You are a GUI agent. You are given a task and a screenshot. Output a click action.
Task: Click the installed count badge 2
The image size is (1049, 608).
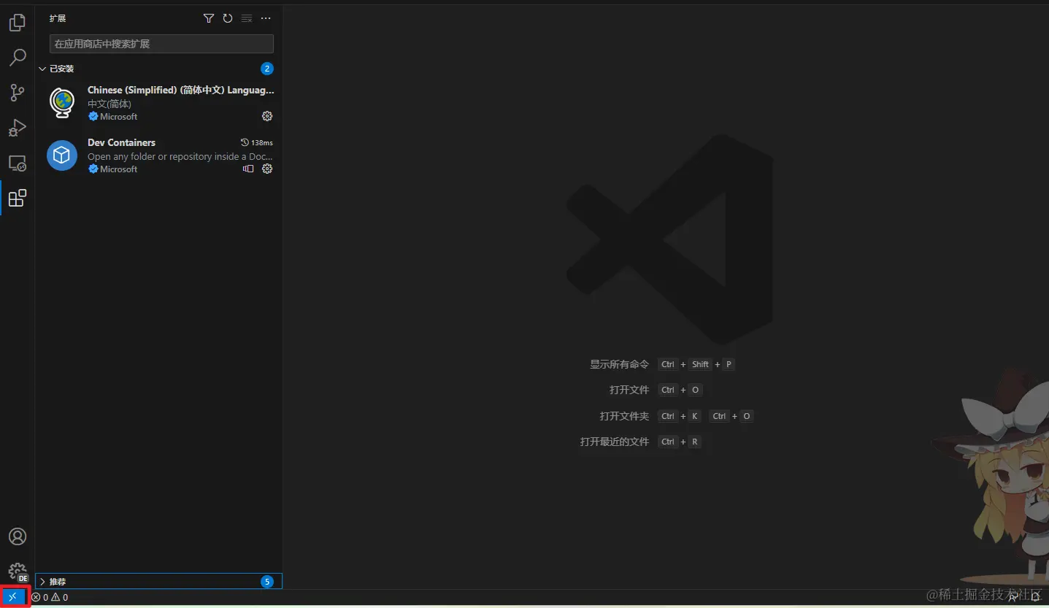(267, 69)
